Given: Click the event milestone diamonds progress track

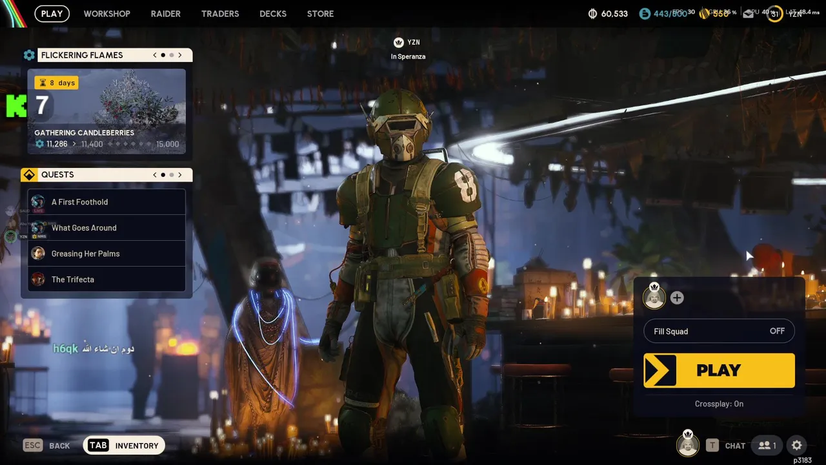Looking at the screenshot, I should (129, 144).
